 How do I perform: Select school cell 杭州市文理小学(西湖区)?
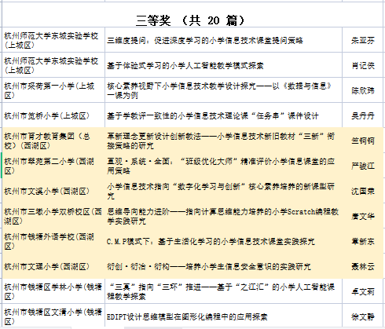pos(53,266)
